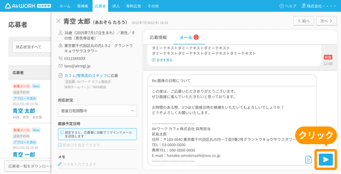The height and width of the screenshot is (174, 341).
Task: Click the plus icon beside 全文を見る
Action: (x=154, y=60)
